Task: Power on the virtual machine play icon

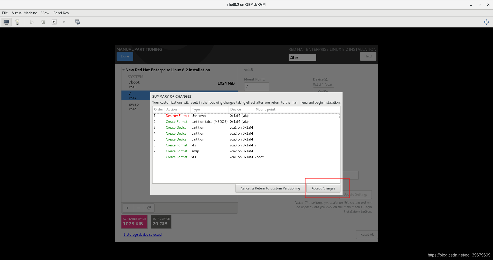Action: [32, 22]
